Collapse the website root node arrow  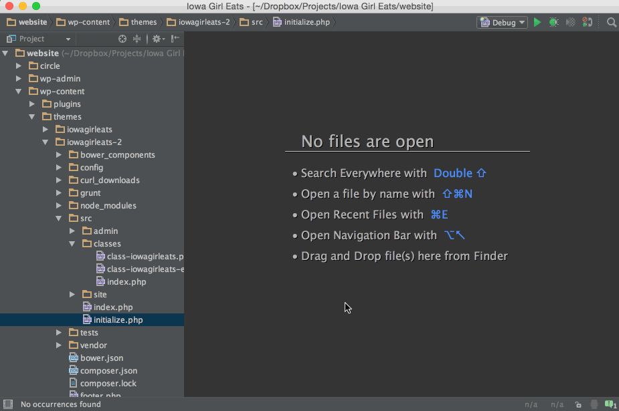(x=5, y=53)
